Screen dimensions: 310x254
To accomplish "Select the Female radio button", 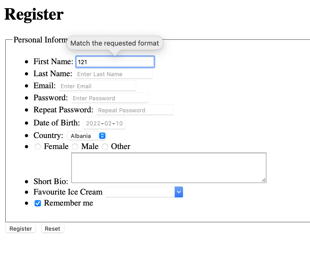I will [x=38, y=147].
